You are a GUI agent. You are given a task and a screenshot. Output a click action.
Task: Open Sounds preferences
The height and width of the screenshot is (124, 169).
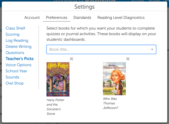pyautogui.click(x=12, y=77)
